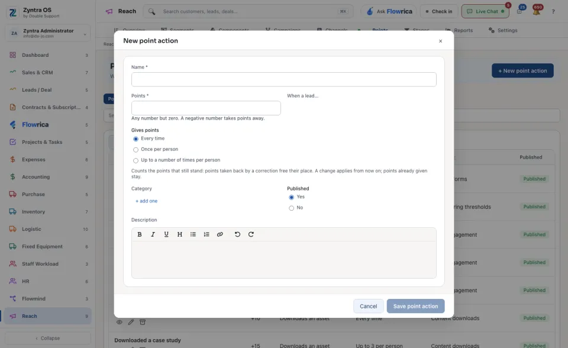Click the Check in button
Image resolution: width=568 pixels, height=348 pixels.
coord(439,12)
